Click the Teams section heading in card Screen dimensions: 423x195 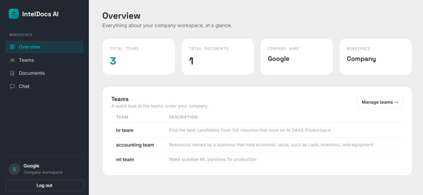pos(120,99)
